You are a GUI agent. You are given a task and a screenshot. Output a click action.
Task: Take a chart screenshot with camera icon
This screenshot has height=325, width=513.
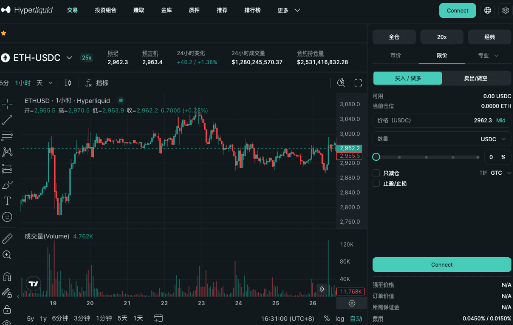[x=341, y=83]
